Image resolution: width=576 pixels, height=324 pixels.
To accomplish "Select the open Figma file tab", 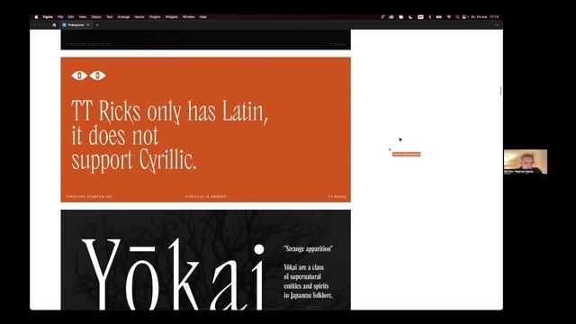I will click(x=76, y=25).
